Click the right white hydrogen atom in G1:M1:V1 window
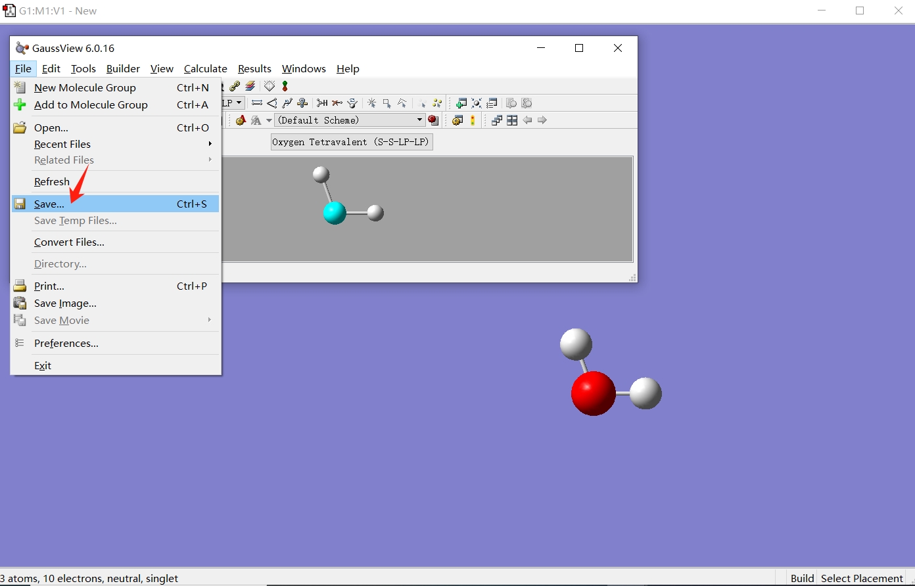 pos(645,393)
